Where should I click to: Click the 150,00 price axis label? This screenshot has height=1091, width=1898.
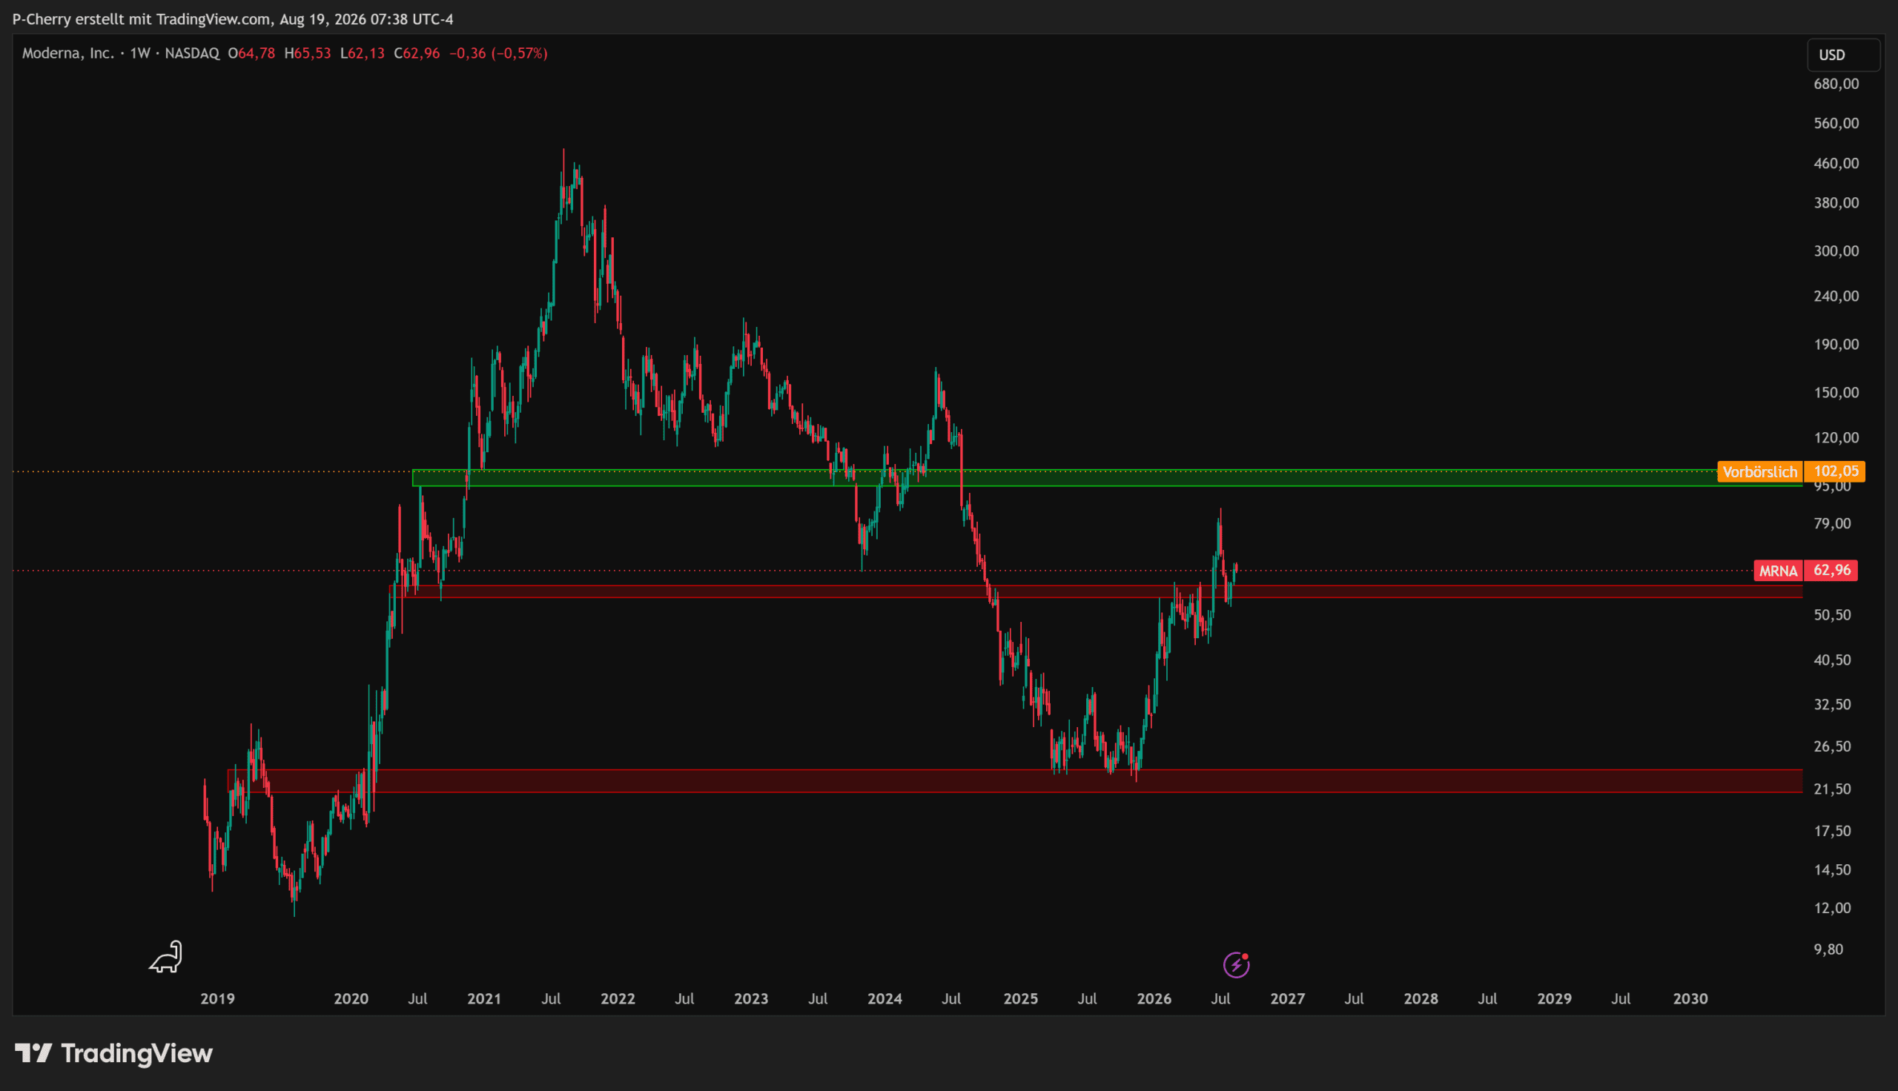point(1836,393)
